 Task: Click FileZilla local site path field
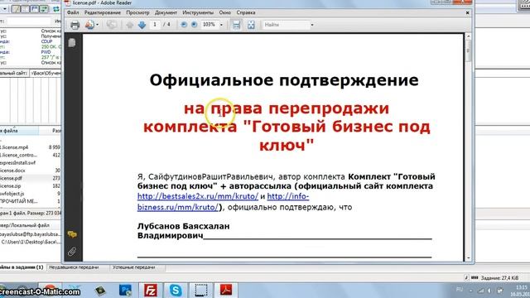coord(46,73)
